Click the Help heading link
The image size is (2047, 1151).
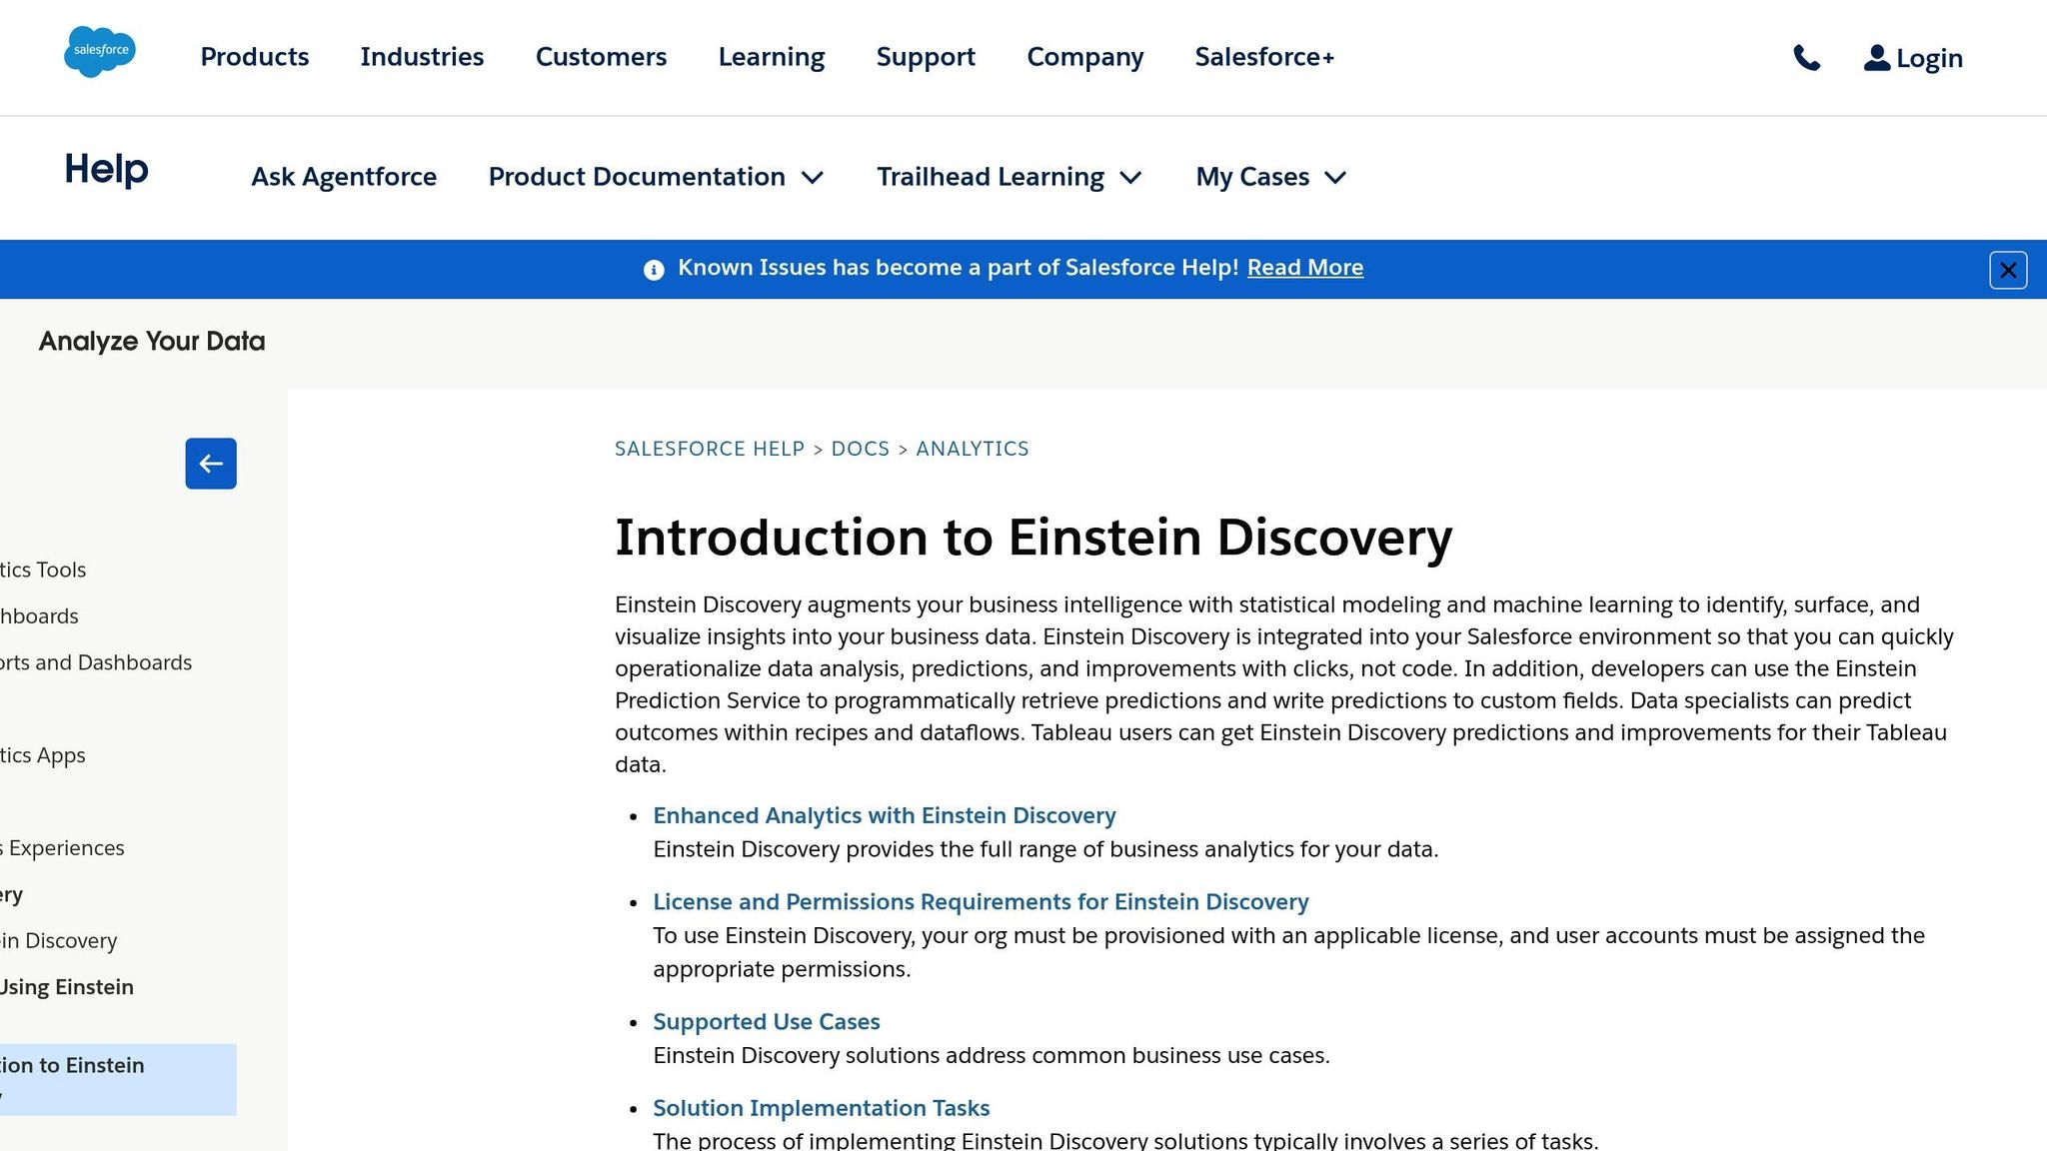(106, 169)
